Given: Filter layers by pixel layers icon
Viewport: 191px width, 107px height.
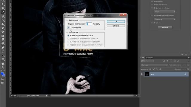Looking at the screenshot, I should pyautogui.click(x=164, y=61).
